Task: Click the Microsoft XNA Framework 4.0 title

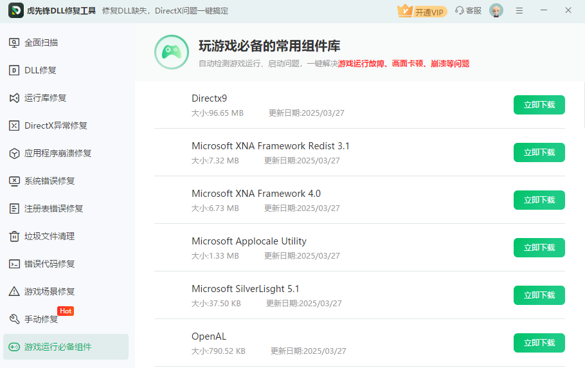Action: click(x=256, y=194)
